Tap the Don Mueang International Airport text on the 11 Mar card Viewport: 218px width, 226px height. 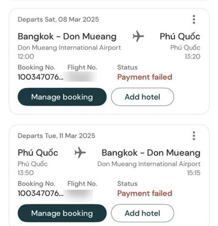coord(149,164)
